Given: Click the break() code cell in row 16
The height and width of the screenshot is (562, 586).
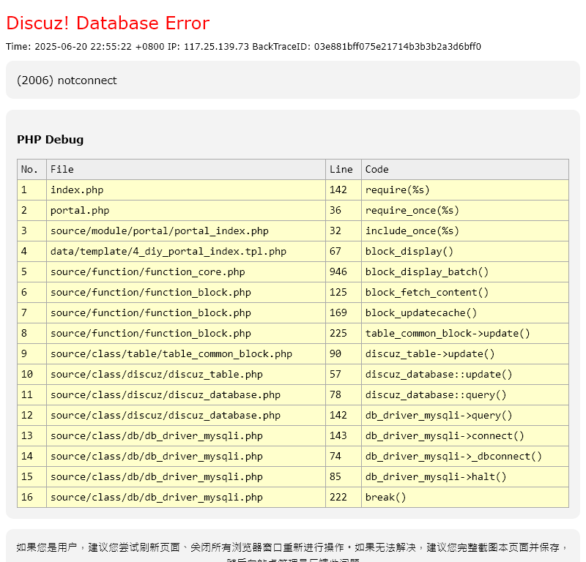Looking at the screenshot, I should 386,498.
